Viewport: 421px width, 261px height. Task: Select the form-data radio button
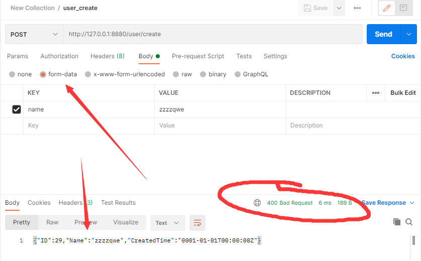pyautogui.click(x=43, y=74)
